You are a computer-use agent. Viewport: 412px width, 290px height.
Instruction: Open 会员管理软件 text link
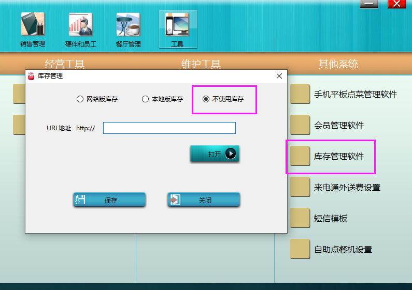[x=339, y=125]
